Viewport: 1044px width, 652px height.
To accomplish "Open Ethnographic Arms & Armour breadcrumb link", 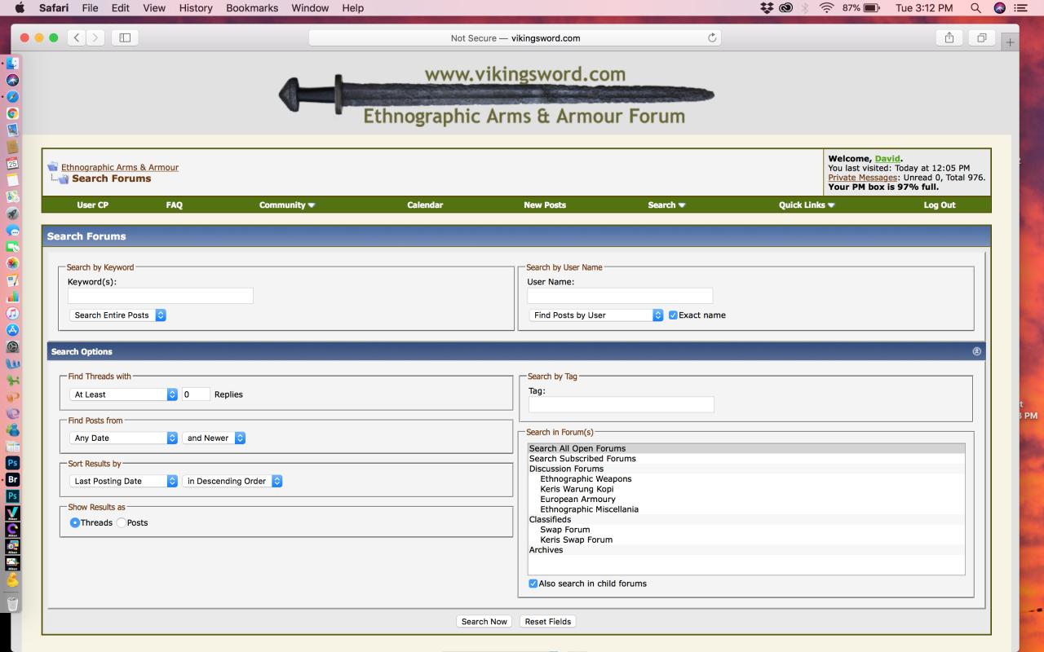I will click(120, 167).
